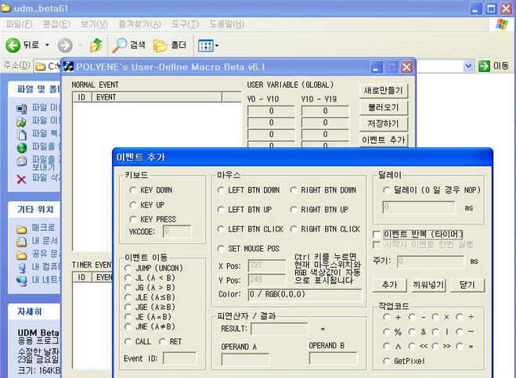Click the 내 문서 icon in sidebar
The image size is (516, 378).
pyautogui.click(x=21, y=242)
